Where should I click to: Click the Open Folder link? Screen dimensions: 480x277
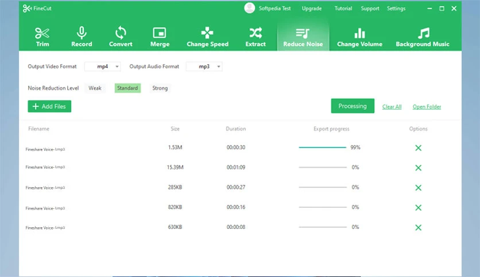point(427,107)
